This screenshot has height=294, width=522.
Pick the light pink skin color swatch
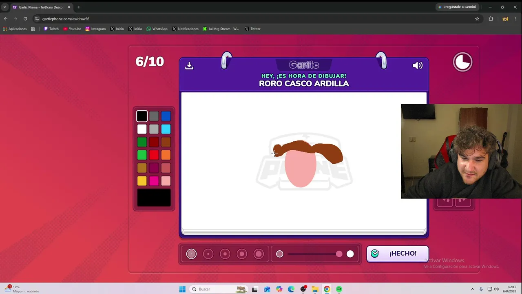(x=166, y=181)
